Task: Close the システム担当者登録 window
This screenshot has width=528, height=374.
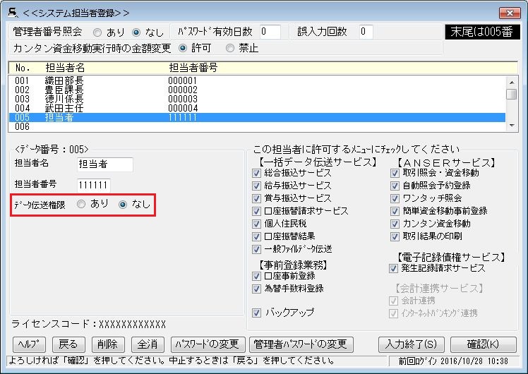Action: (x=509, y=12)
